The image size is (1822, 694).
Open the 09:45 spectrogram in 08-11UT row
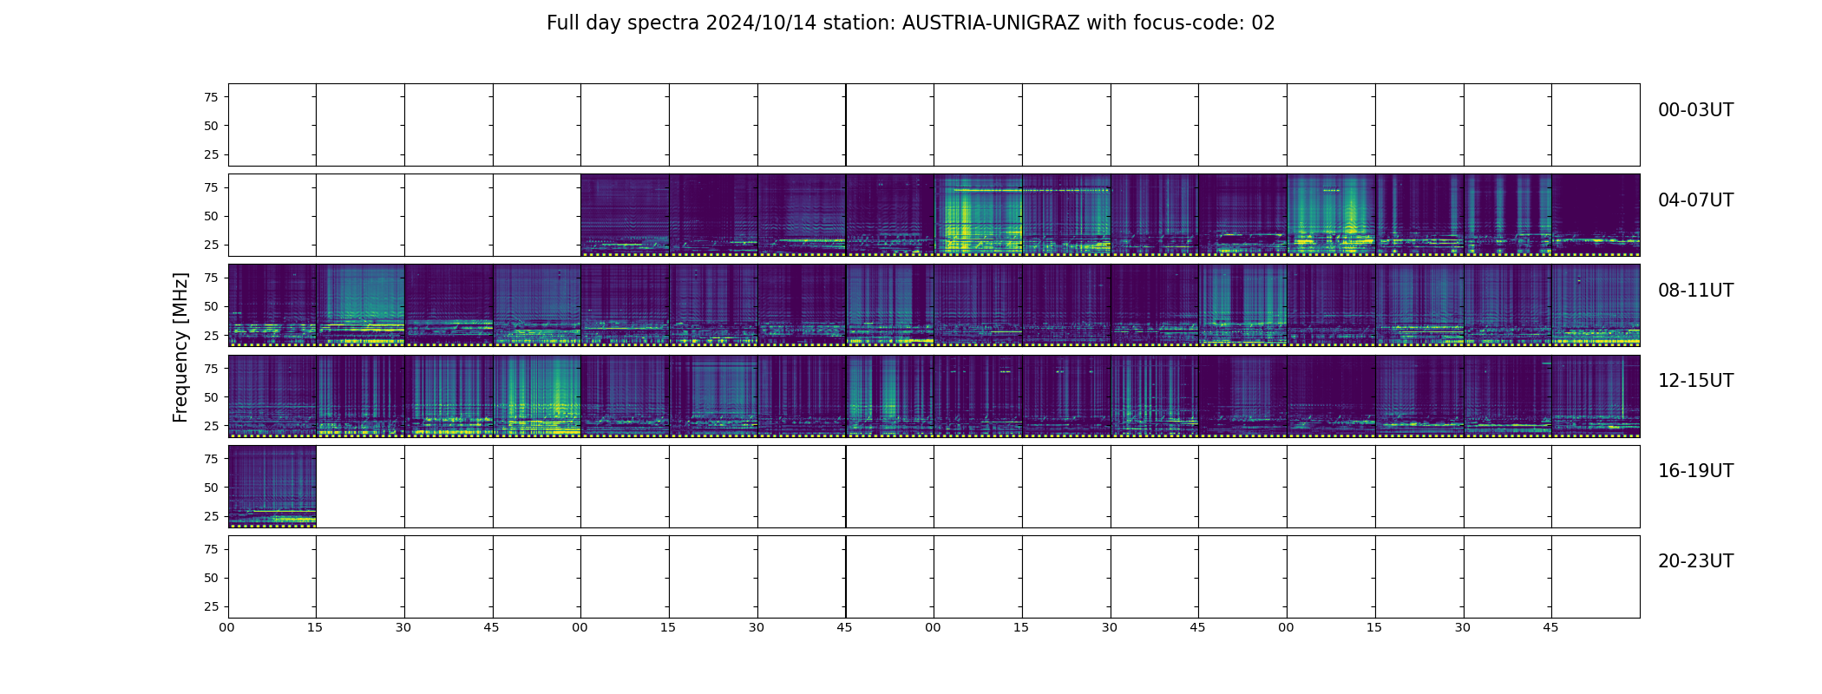point(889,305)
